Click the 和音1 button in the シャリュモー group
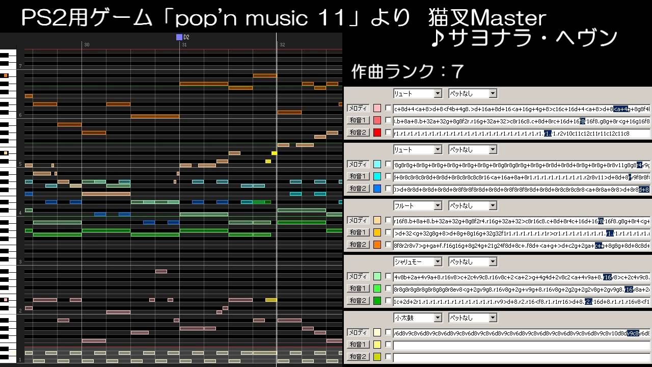 click(x=358, y=289)
